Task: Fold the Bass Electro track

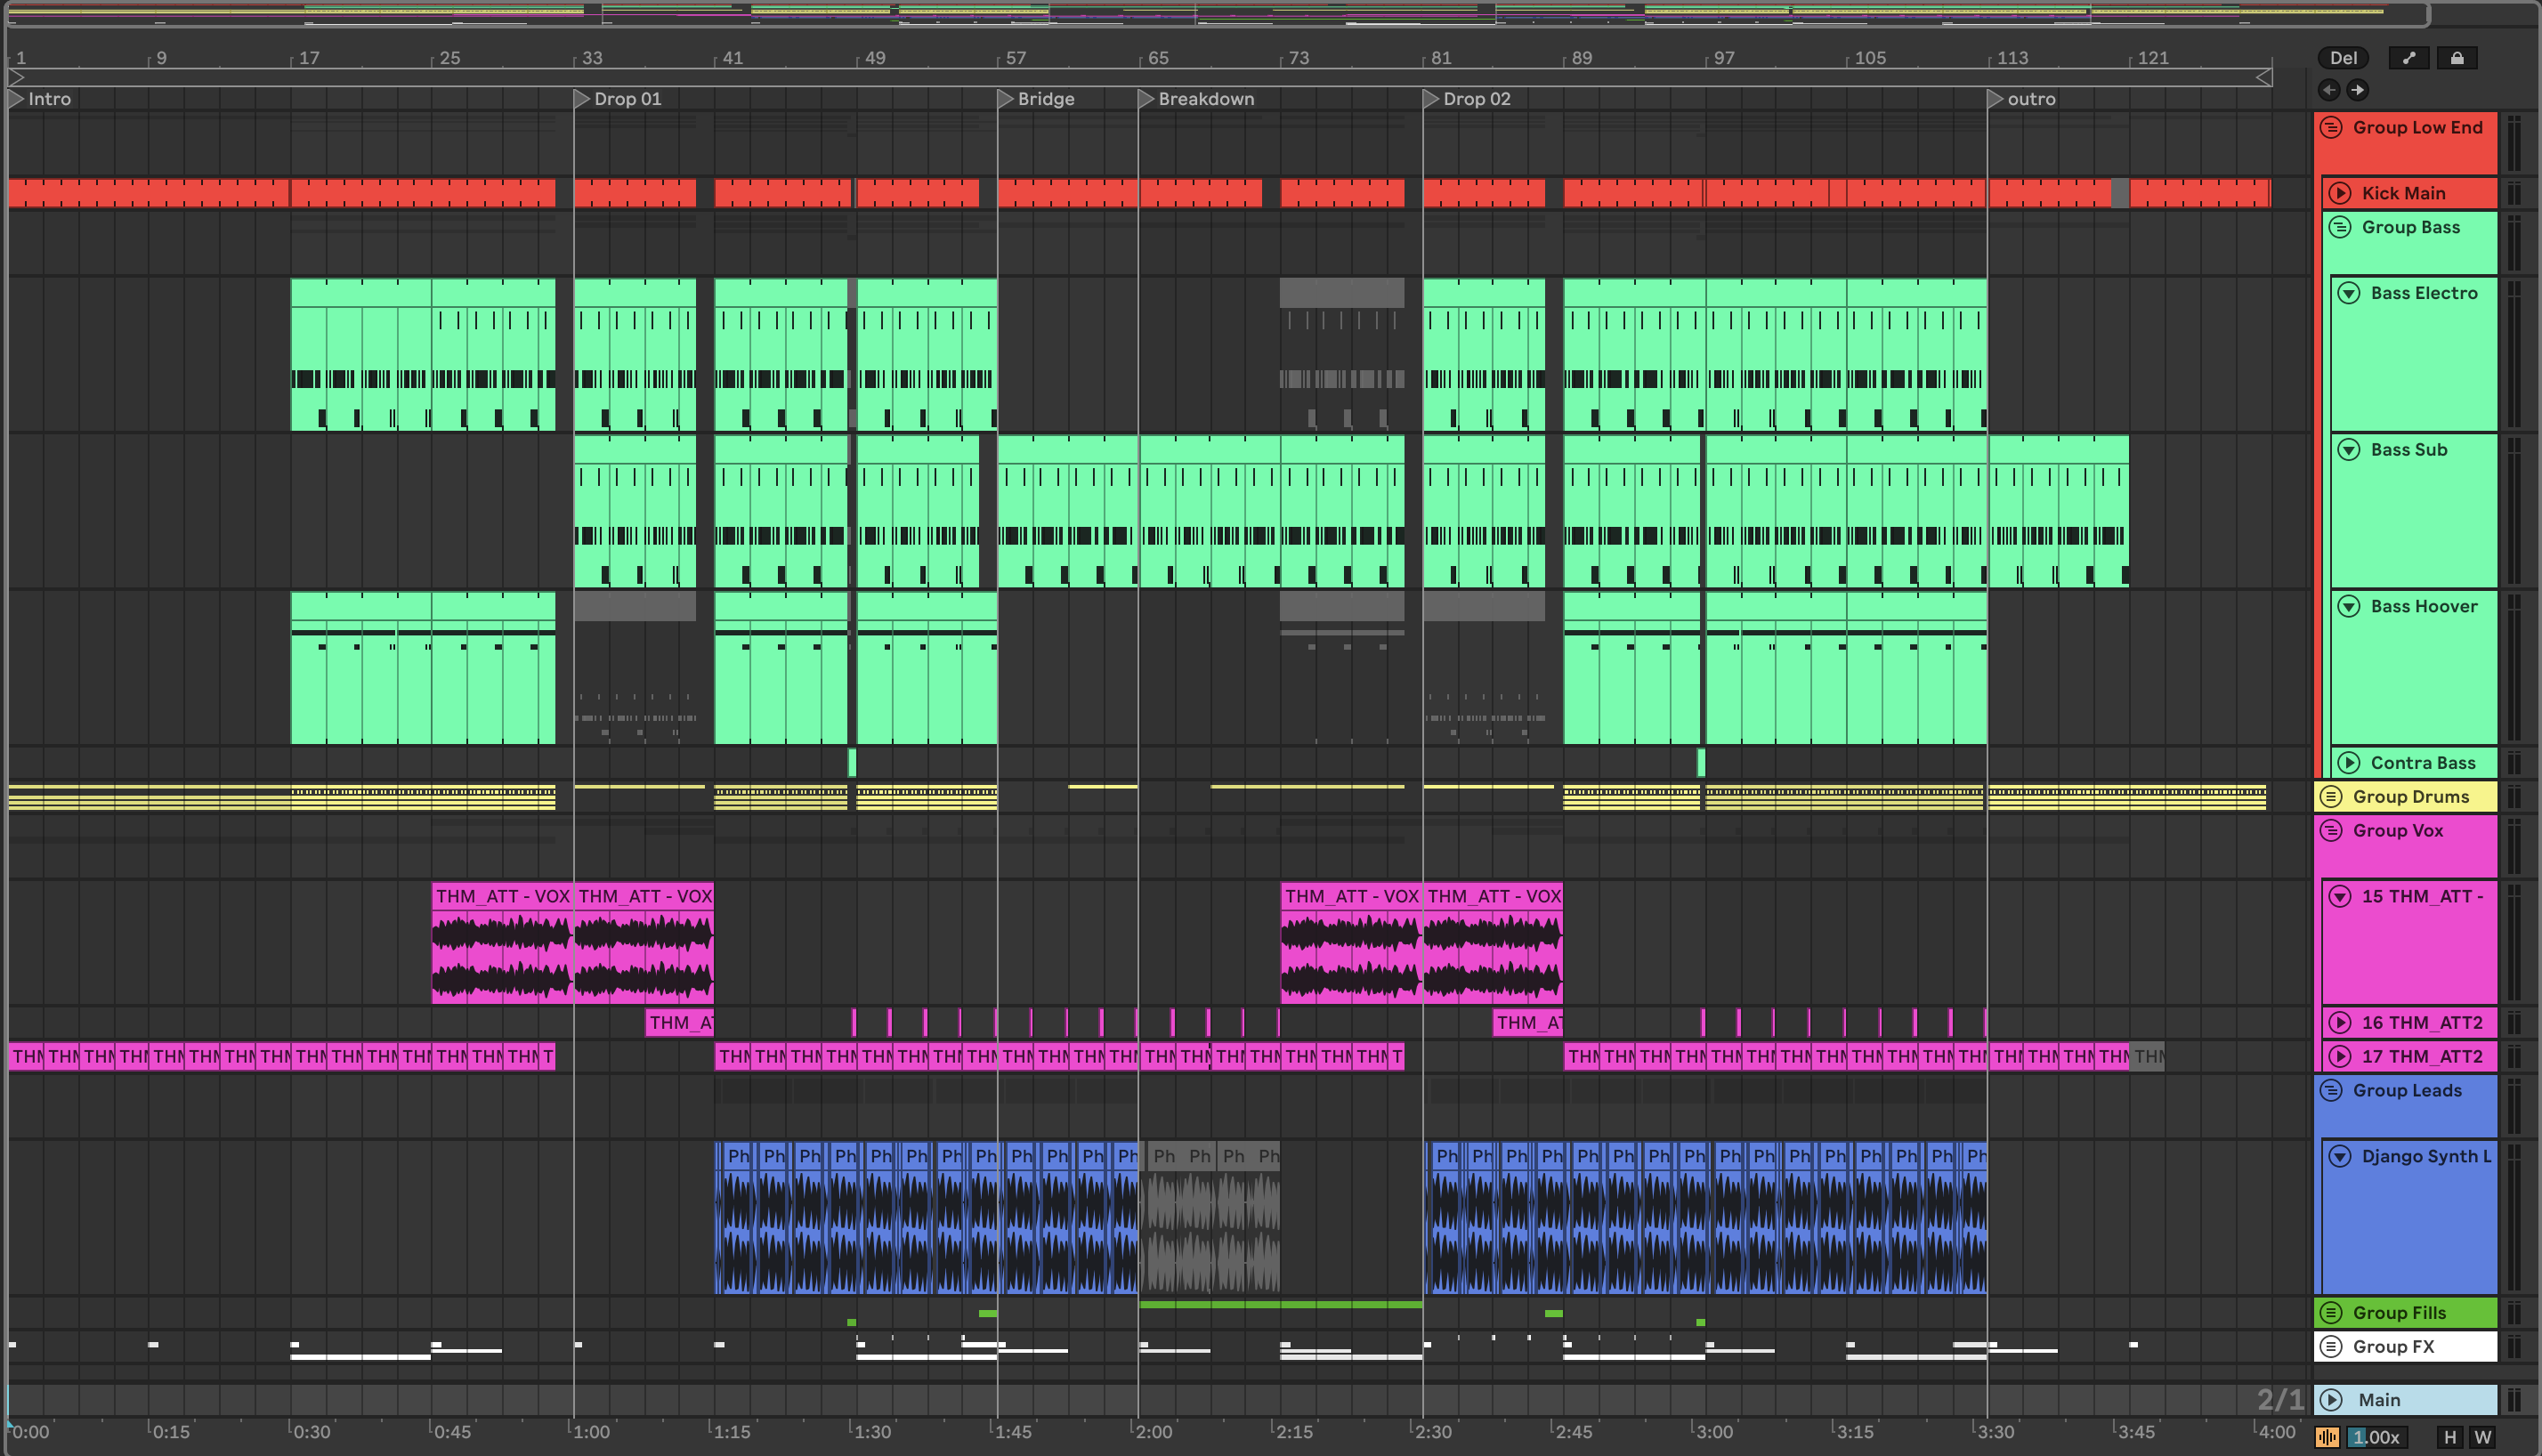Action: (x=2349, y=293)
